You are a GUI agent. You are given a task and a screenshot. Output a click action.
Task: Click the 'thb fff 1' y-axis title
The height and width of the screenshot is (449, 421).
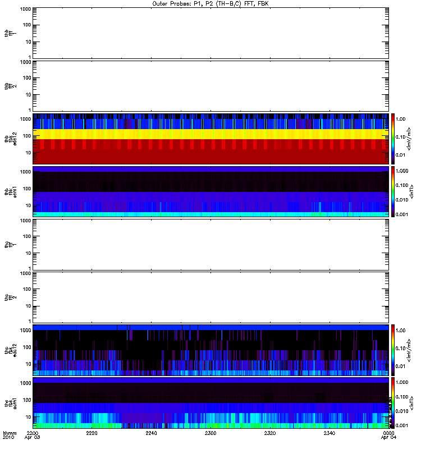(10, 33)
